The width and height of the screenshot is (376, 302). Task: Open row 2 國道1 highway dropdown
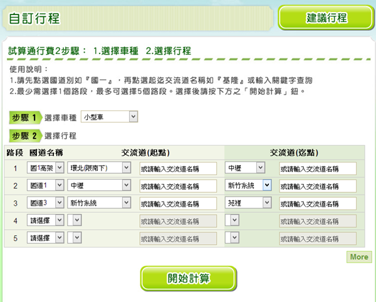(x=45, y=185)
